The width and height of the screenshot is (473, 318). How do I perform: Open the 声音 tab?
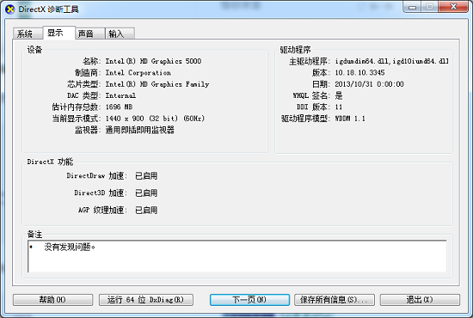click(x=90, y=34)
